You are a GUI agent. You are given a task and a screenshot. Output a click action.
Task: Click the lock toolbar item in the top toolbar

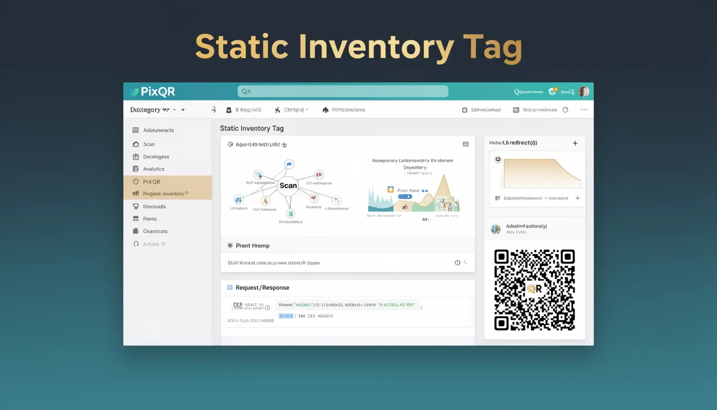(244, 110)
